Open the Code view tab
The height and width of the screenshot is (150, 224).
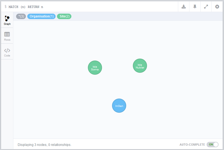(7, 52)
